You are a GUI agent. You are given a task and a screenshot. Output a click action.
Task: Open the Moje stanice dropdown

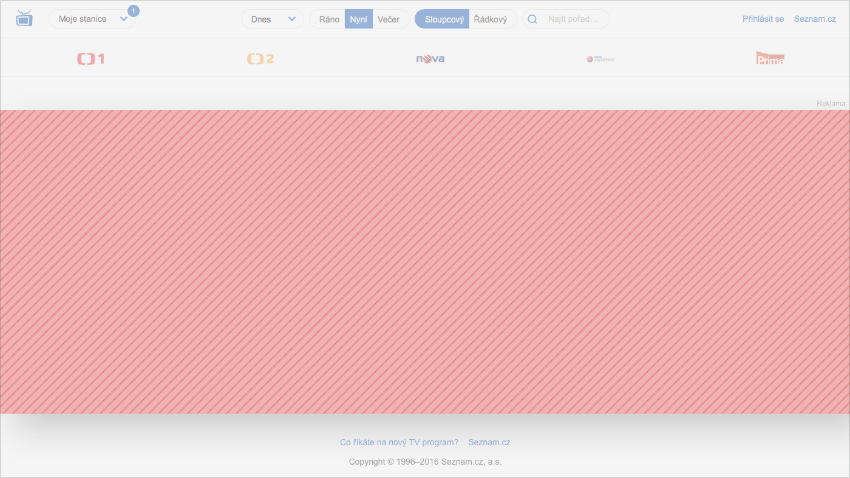tap(92, 19)
